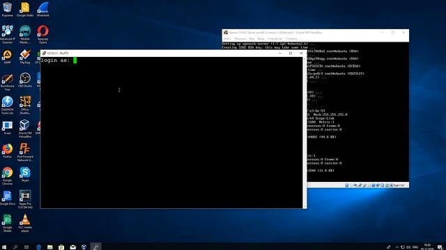Screen dimensions: 446x250
Task: Open taskbar search magnifier
Action: 15,247
